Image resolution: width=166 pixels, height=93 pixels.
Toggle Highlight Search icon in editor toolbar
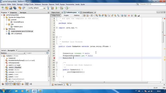pos(106,16)
